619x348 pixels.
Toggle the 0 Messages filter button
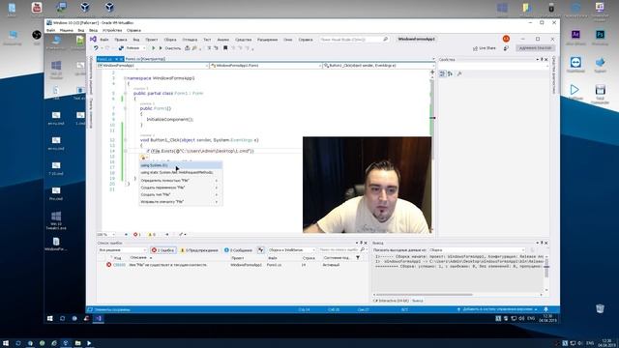[x=238, y=250]
